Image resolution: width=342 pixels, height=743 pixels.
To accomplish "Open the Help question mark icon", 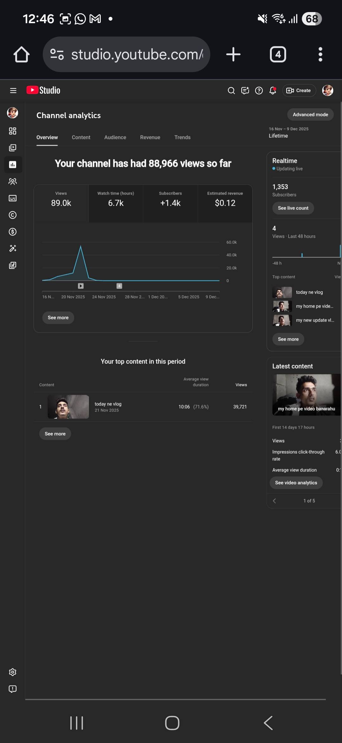I will (x=259, y=91).
